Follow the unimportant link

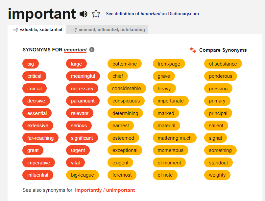(120, 190)
